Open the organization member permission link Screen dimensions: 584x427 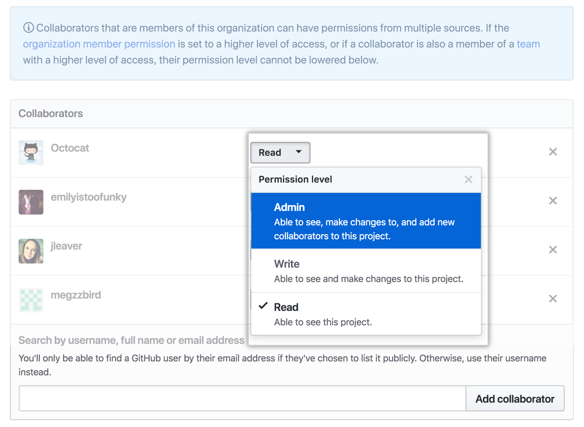[x=99, y=44]
